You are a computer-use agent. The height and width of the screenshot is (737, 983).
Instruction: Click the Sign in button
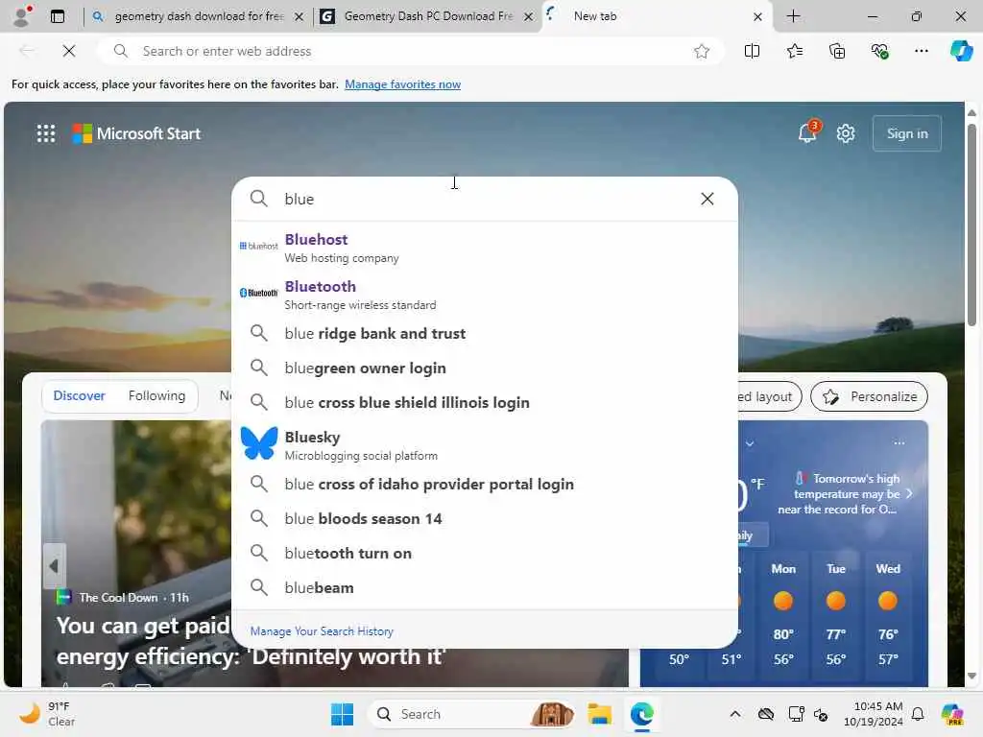(906, 133)
